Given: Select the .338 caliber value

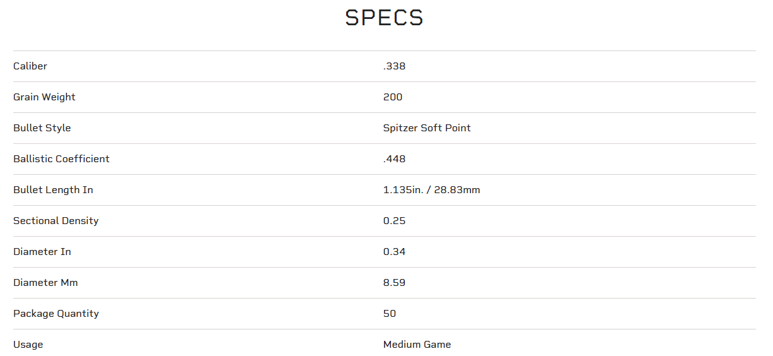Looking at the screenshot, I should [394, 66].
